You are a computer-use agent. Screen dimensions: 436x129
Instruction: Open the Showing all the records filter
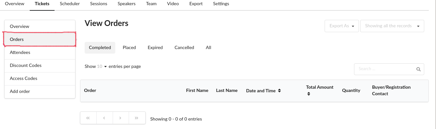[x=392, y=26]
